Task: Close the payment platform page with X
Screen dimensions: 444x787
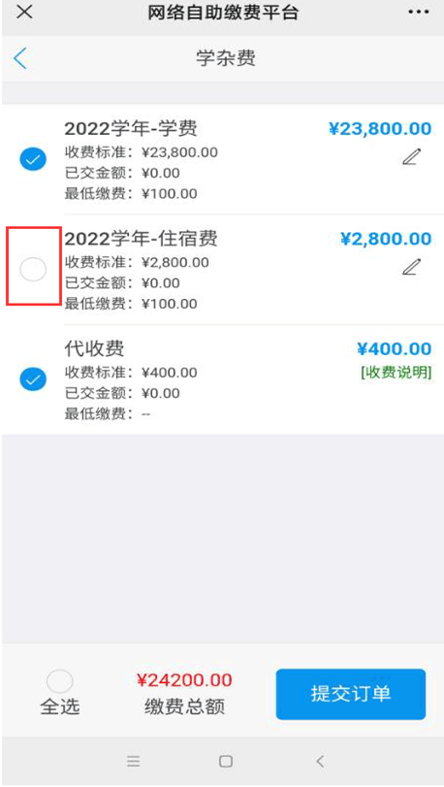Action: [24, 12]
